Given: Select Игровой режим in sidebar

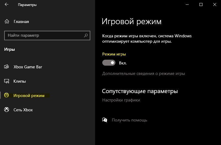Looking at the screenshot, I should coord(29,96).
